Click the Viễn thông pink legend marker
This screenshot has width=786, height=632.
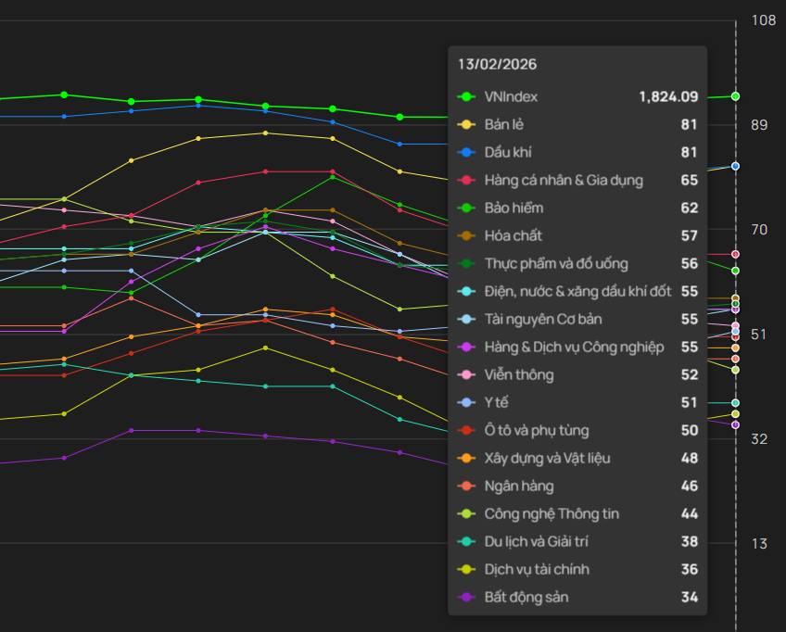467,375
